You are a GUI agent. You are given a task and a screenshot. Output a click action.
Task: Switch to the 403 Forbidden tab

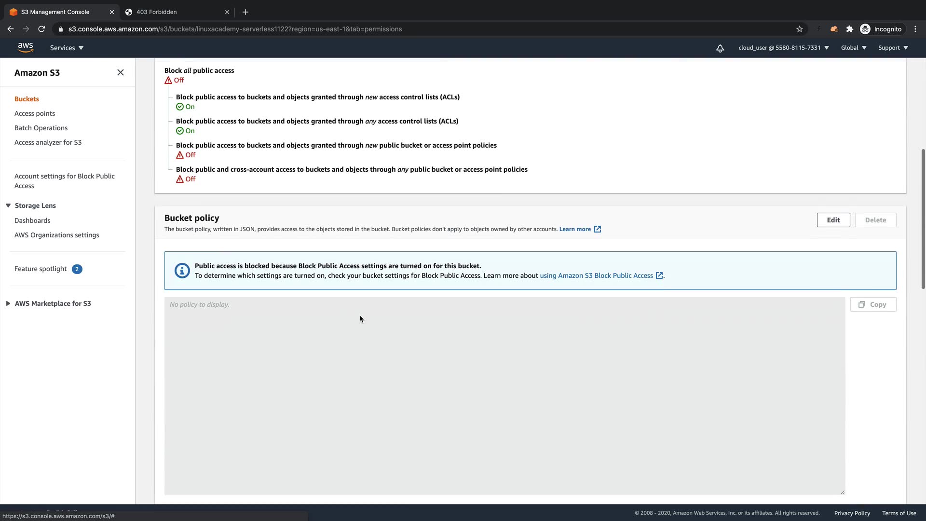(156, 12)
